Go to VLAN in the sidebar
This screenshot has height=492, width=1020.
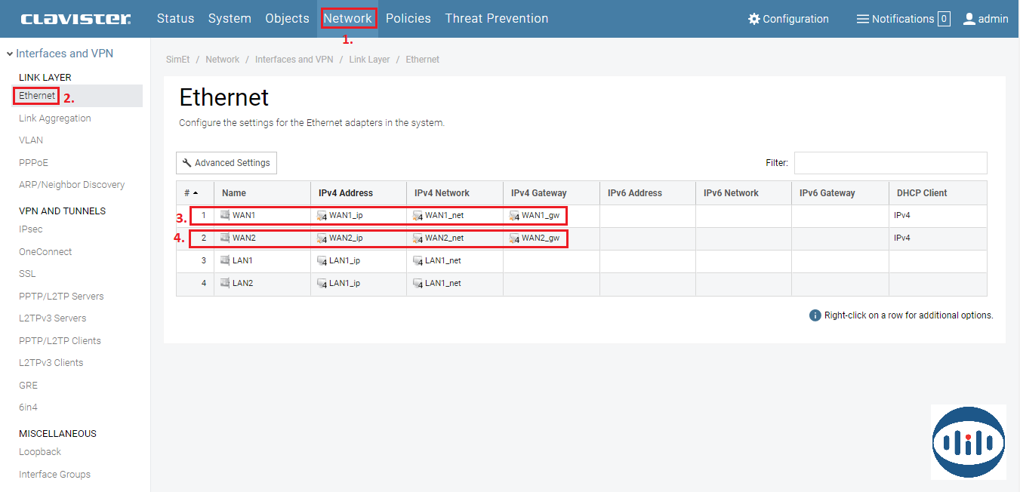[31, 140]
